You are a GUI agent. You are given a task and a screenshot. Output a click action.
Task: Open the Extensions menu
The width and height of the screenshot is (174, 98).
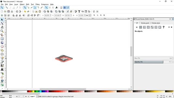point(45,4)
